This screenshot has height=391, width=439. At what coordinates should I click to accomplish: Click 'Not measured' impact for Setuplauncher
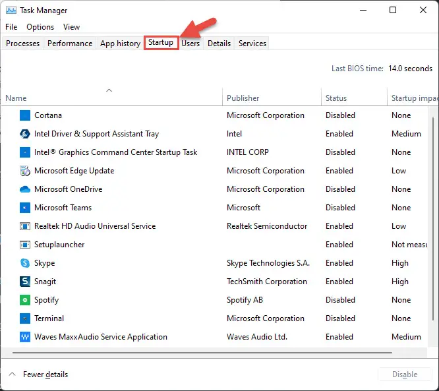click(x=409, y=245)
